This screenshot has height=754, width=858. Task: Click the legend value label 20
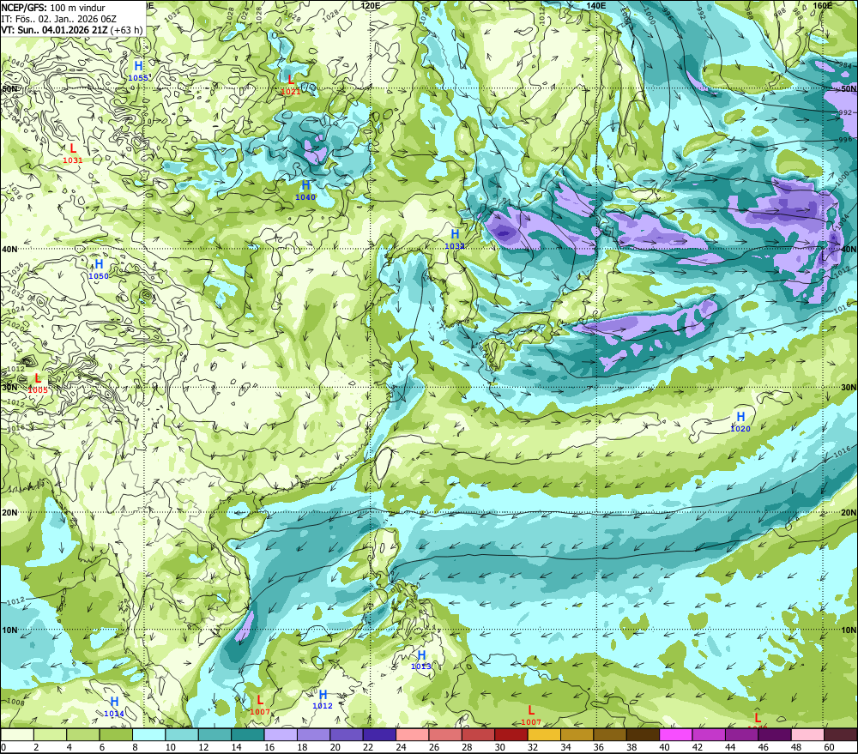[x=335, y=747]
